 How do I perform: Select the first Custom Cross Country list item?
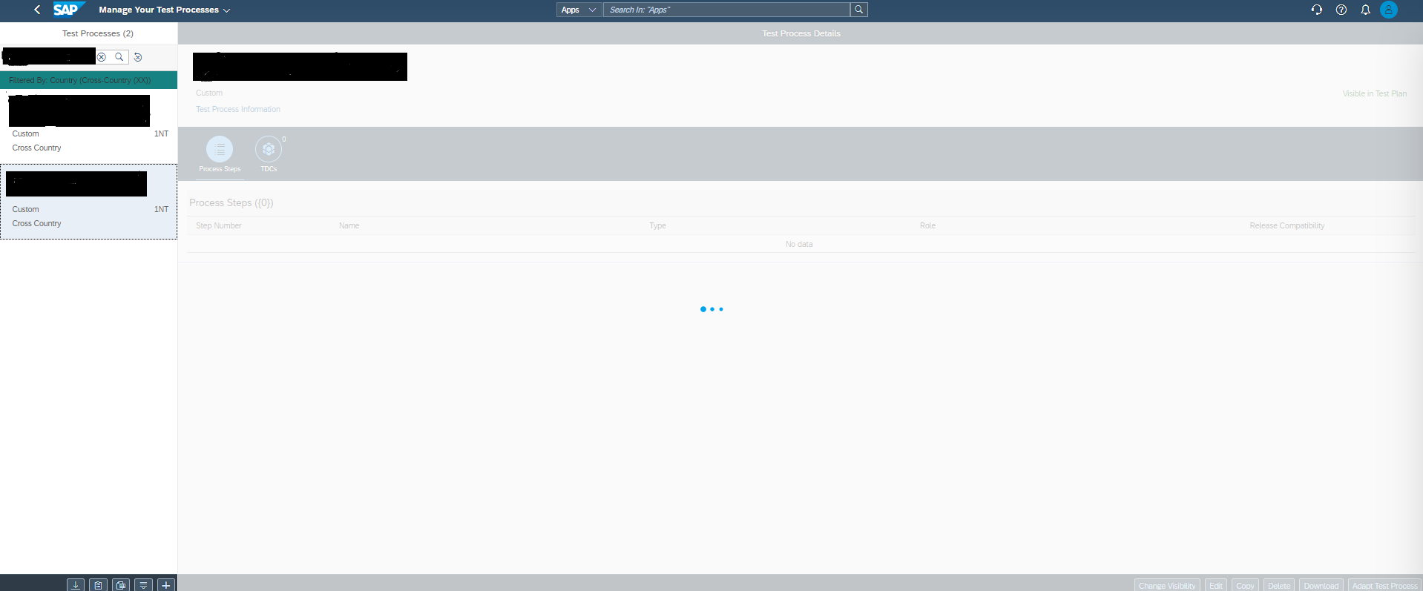[89, 126]
